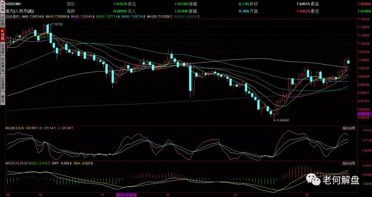Select the K线图 sidebar tab

coord(2,35)
